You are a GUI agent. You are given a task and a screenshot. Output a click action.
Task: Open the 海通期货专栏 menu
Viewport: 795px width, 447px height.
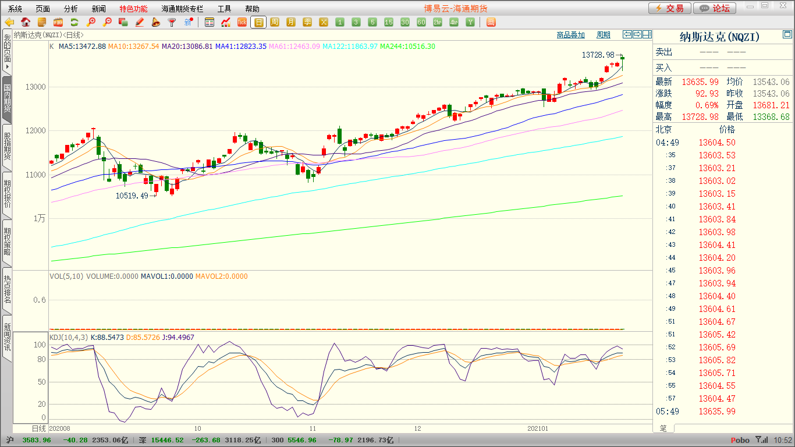click(182, 9)
